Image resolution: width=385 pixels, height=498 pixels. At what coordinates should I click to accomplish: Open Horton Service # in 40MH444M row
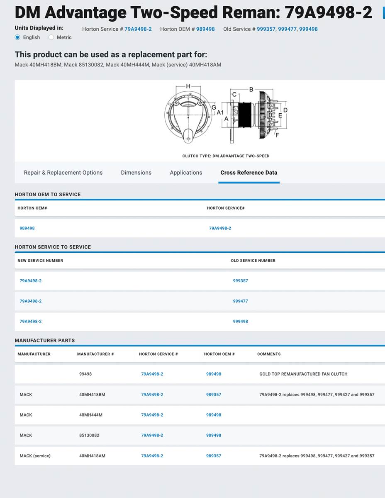[152, 415]
